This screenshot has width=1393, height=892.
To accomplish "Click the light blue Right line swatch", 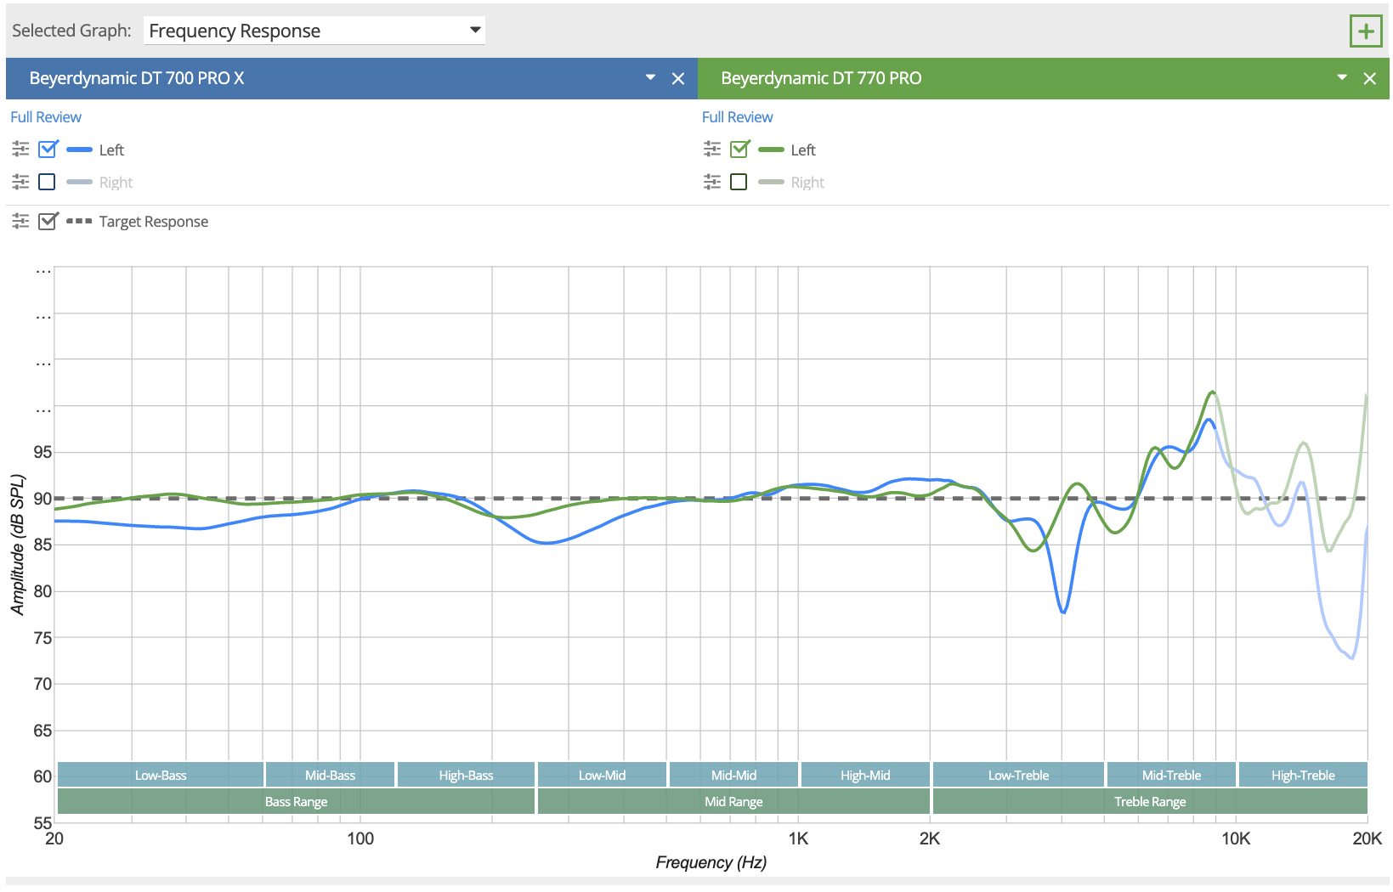I will coord(79,182).
